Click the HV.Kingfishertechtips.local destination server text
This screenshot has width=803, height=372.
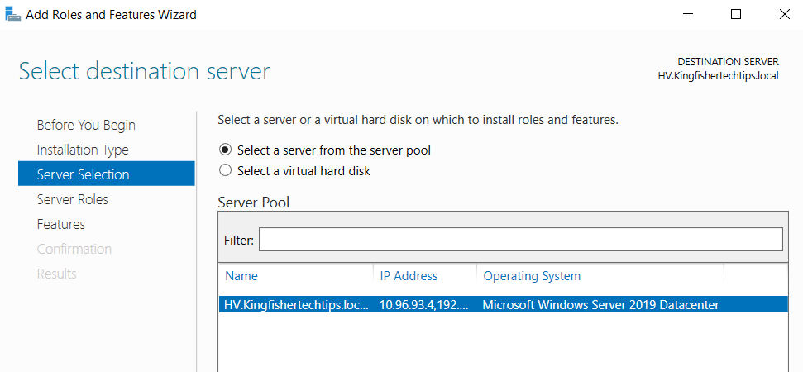tap(718, 76)
